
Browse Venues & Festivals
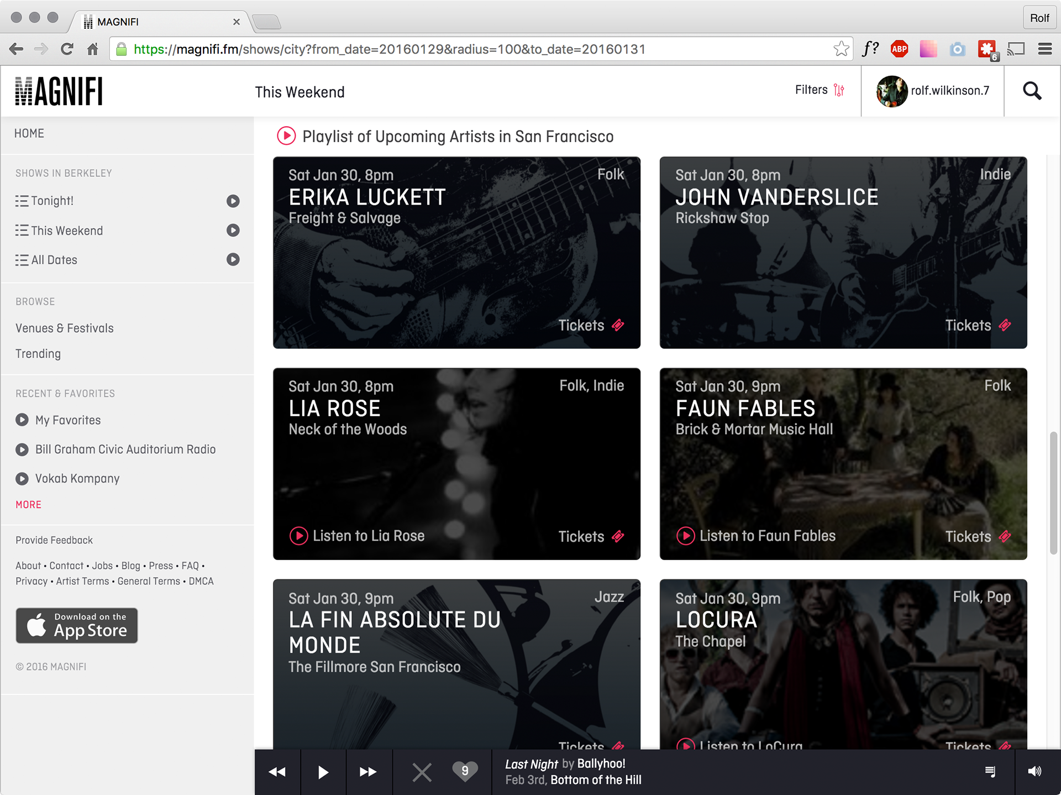point(65,328)
